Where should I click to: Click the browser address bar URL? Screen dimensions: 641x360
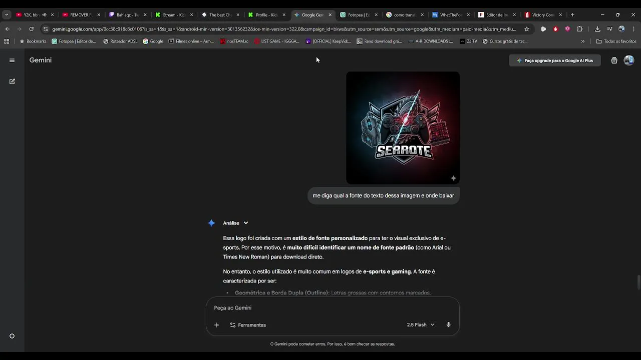[x=284, y=29]
